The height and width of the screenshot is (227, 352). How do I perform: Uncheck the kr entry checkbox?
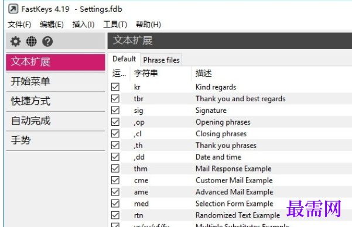115,87
